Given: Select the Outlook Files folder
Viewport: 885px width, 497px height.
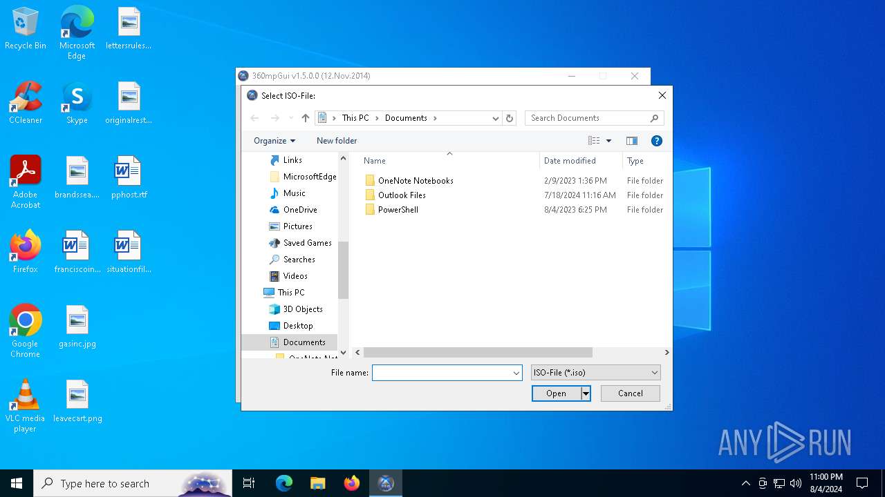Looking at the screenshot, I should click(402, 195).
